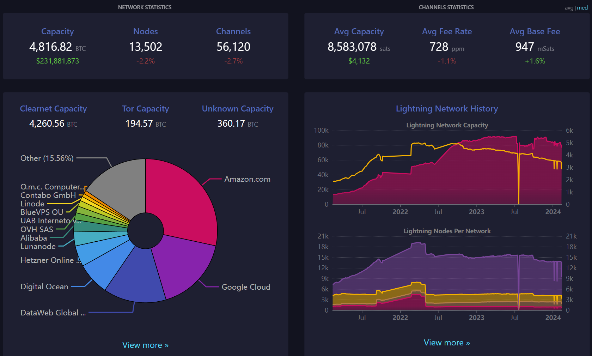Screen dimensions: 592x356
Task: Click the Linode label
Action: (x=32, y=204)
